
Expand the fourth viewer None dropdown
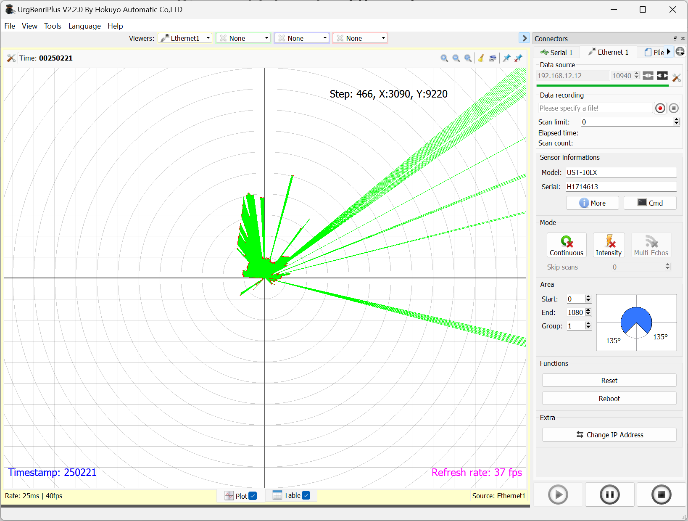[x=360, y=38]
